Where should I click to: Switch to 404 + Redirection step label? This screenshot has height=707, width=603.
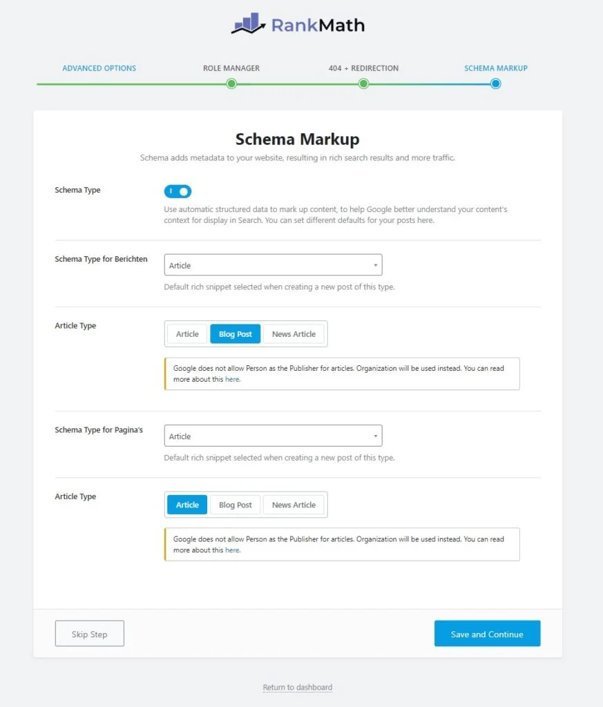(x=363, y=68)
